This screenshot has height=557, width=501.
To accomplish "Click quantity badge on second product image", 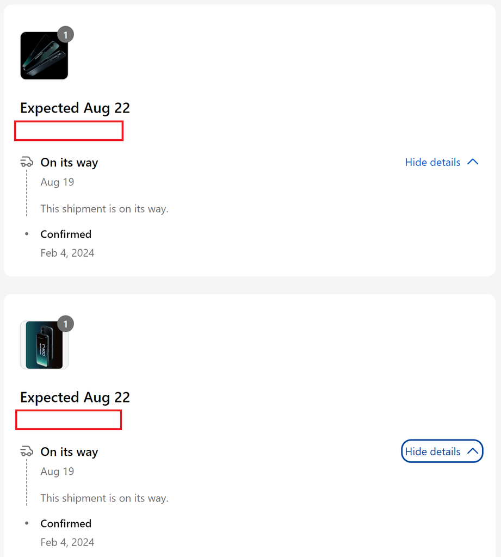I will click(x=65, y=324).
